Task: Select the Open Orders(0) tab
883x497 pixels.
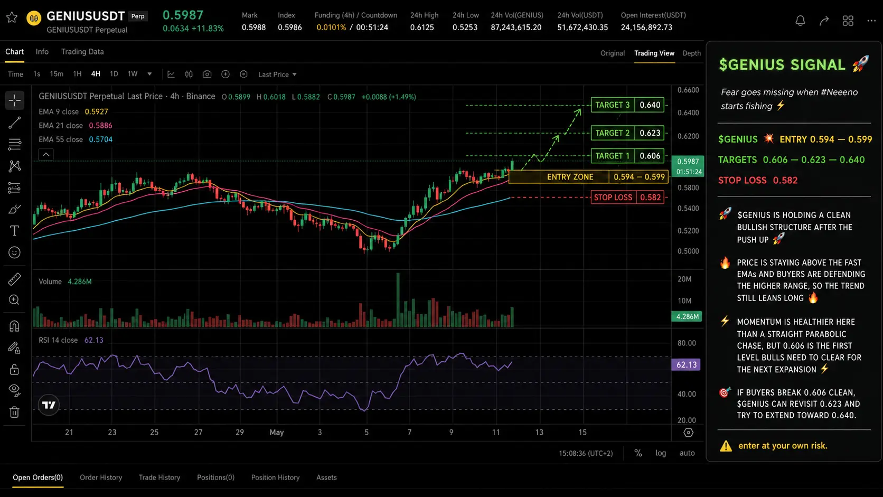Action: [38, 477]
